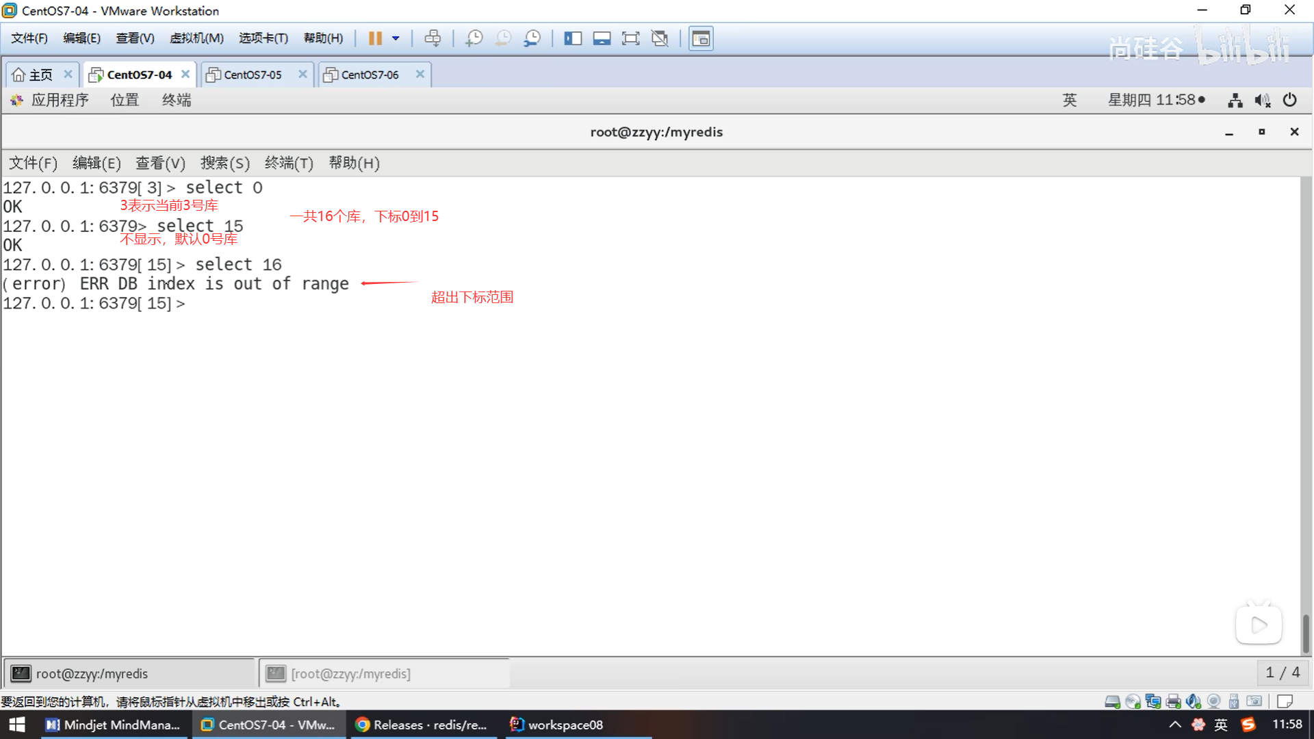Screen dimensions: 1314x739
Task: Expand the 应用程序 applications menu
Action: (59, 100)
